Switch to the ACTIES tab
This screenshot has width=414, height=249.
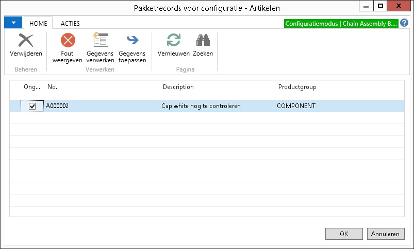(x=70, y=24)
